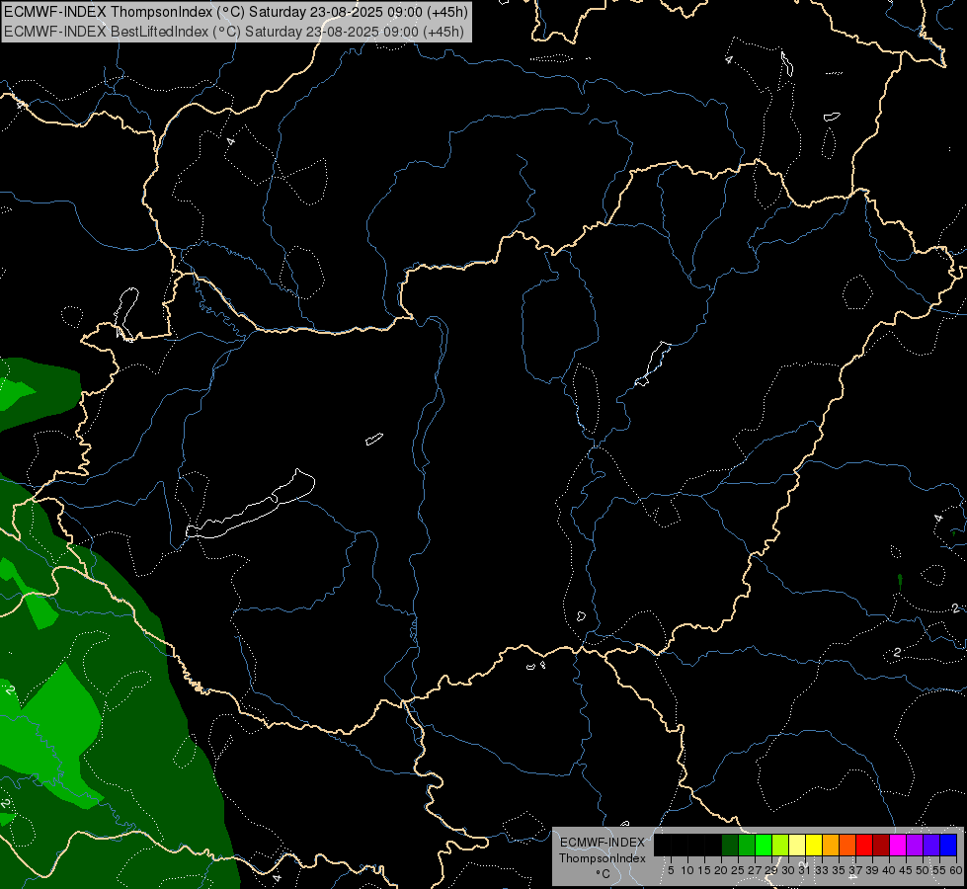
Task: Click the legend tick value 25
Action: (738, 870)
